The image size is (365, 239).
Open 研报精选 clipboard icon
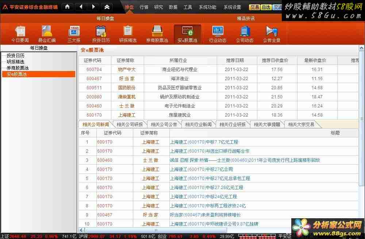coord(128,34)
